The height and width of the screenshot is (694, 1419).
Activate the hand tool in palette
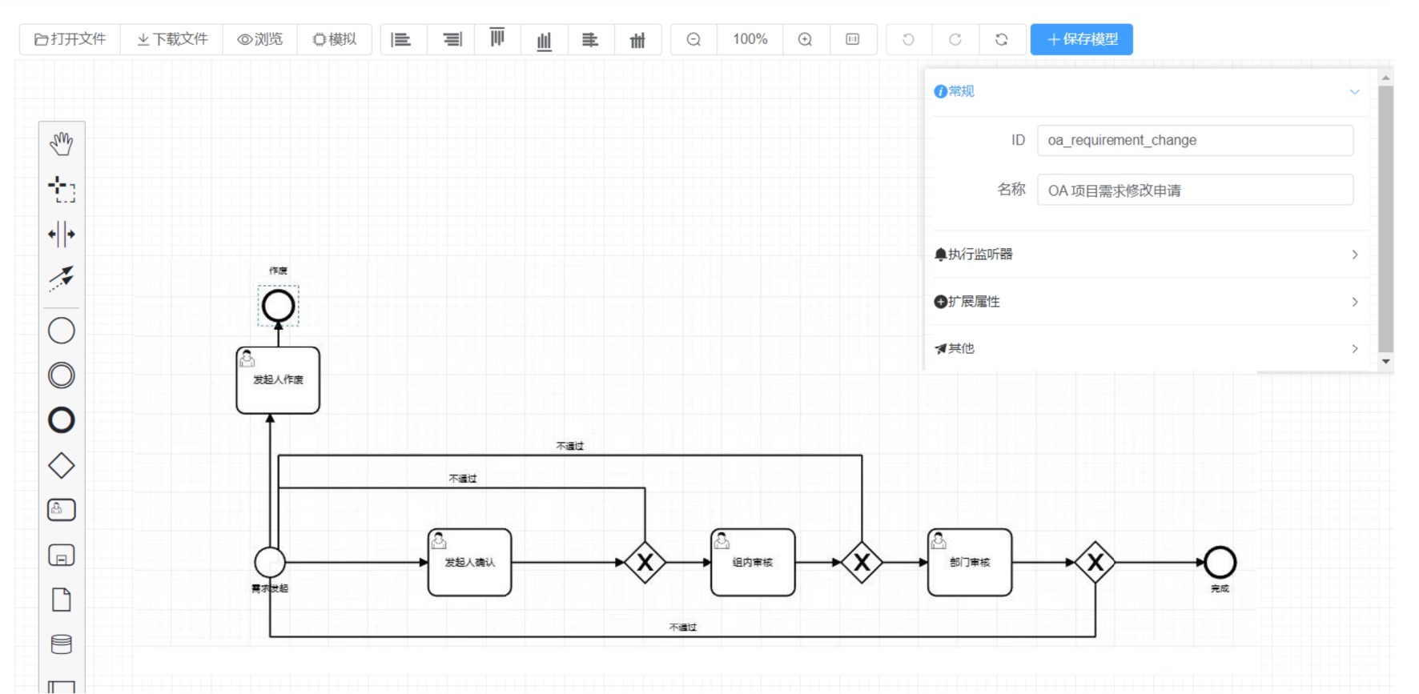click(x=62, y=144)
